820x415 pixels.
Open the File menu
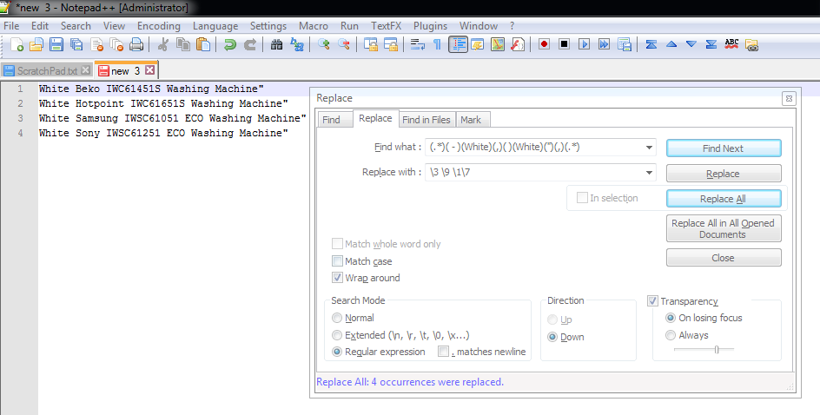click(11, 25)
